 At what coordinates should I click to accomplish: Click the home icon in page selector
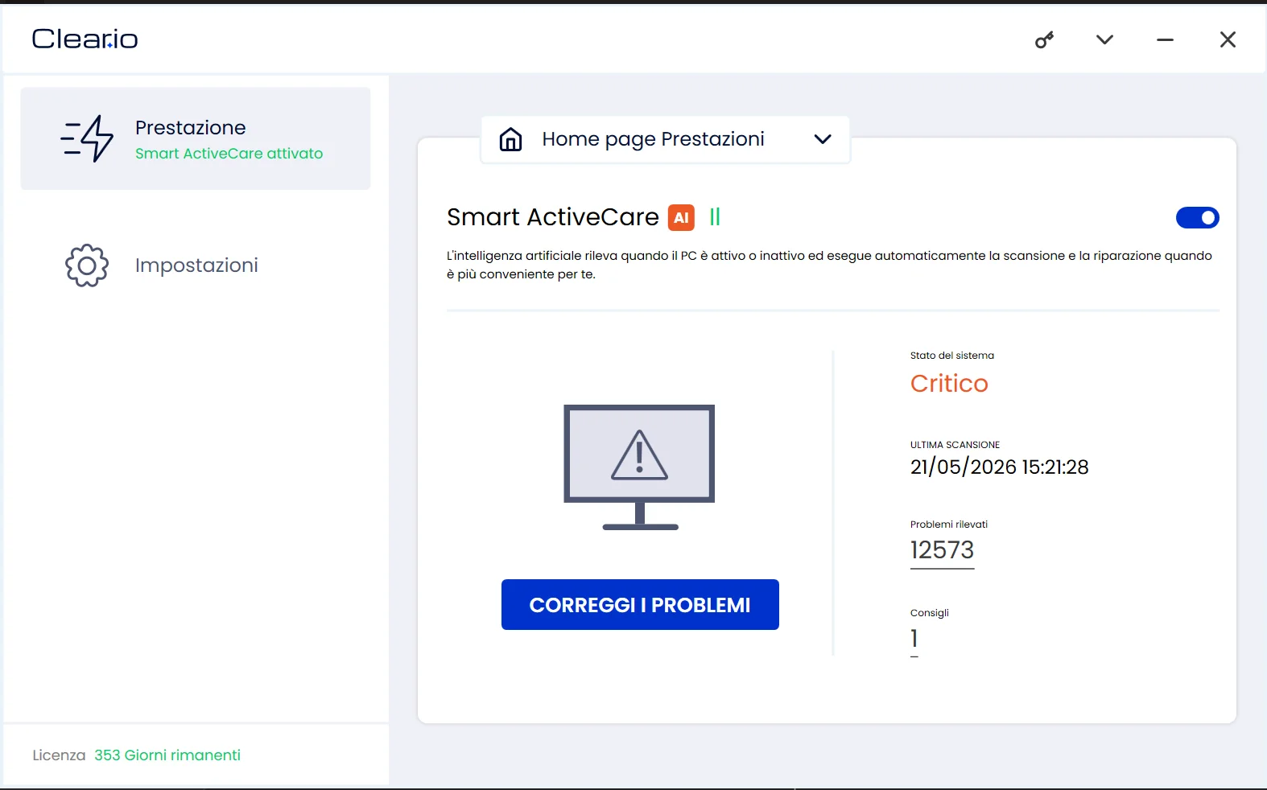pyautogui.click(x=510, y=139)
